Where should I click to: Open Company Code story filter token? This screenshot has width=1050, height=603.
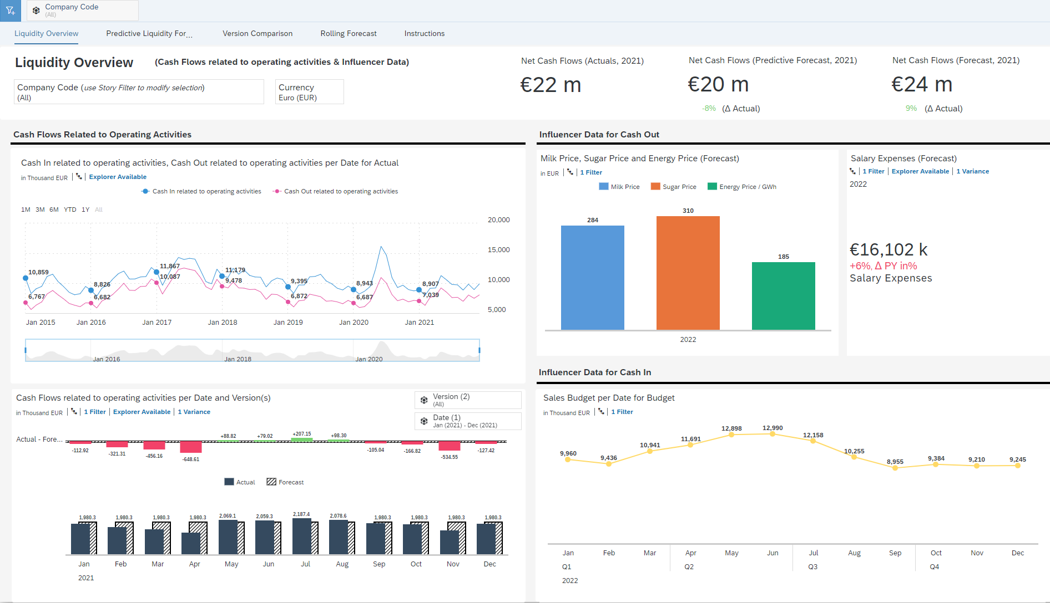point(83,11)
